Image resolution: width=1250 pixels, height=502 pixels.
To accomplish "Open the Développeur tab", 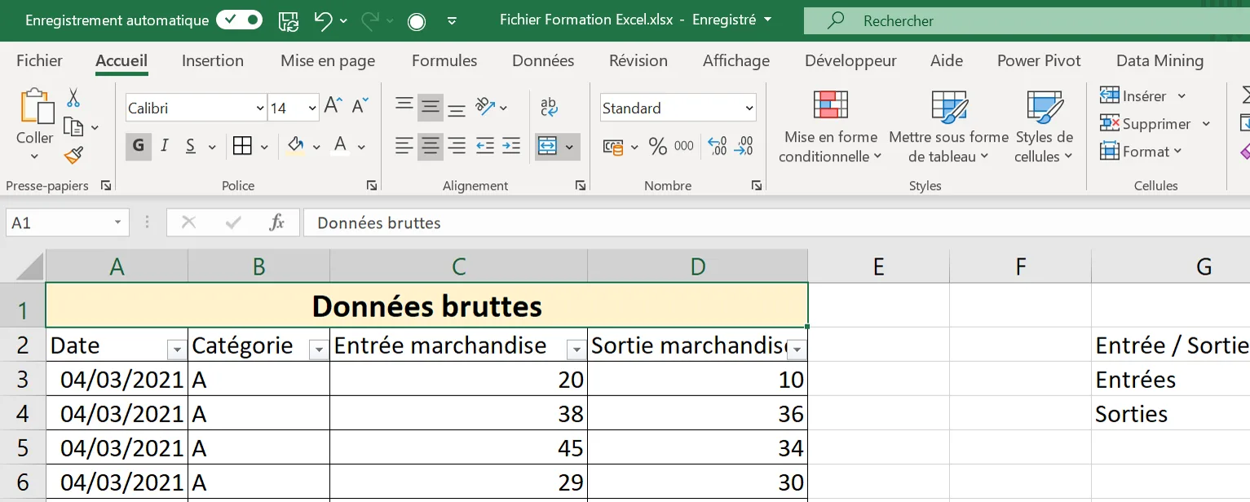I will click(850, 60).
